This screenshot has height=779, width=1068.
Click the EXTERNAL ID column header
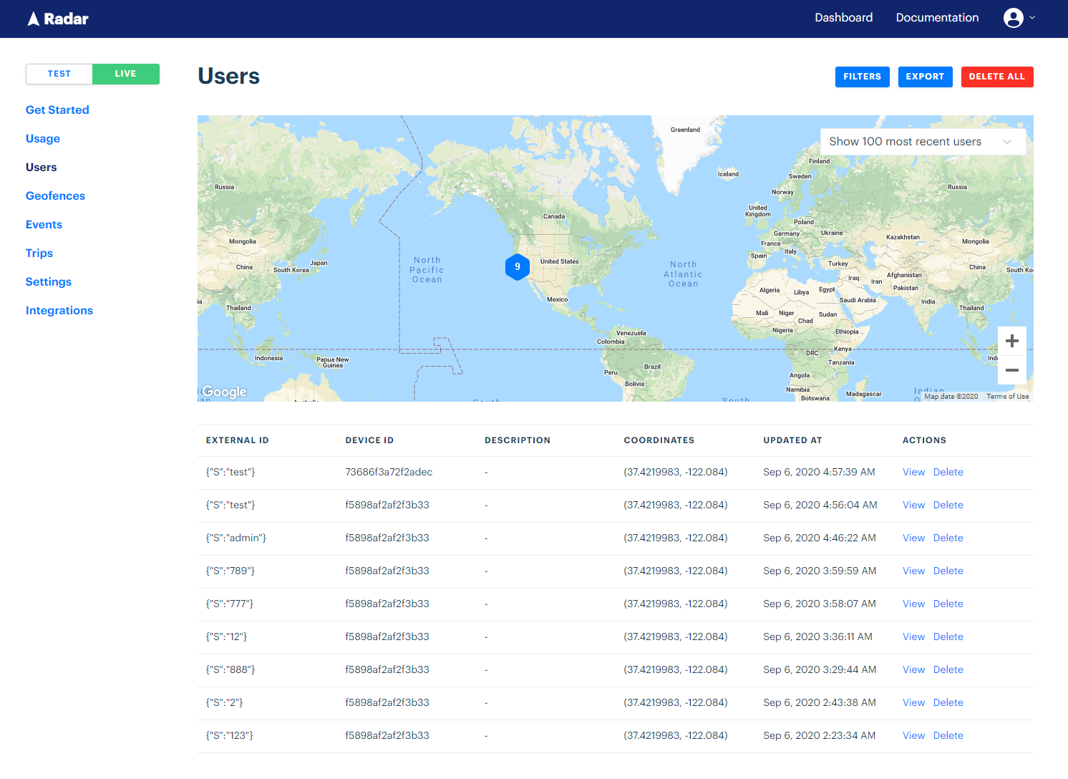tap(238, 440)
